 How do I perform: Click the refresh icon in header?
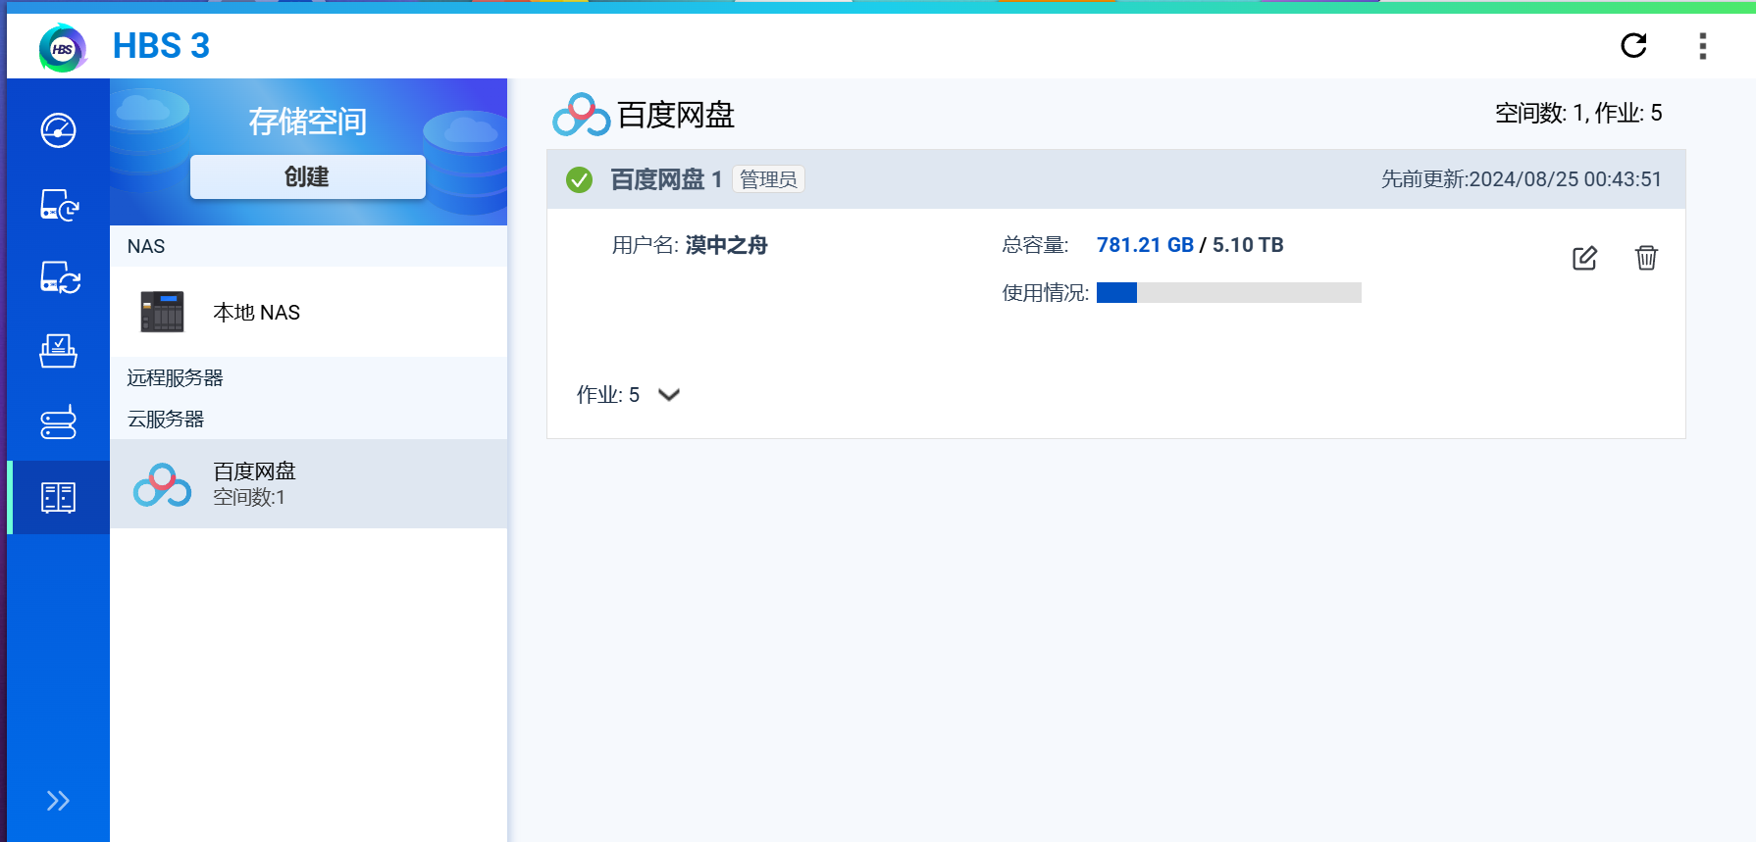1633,45
